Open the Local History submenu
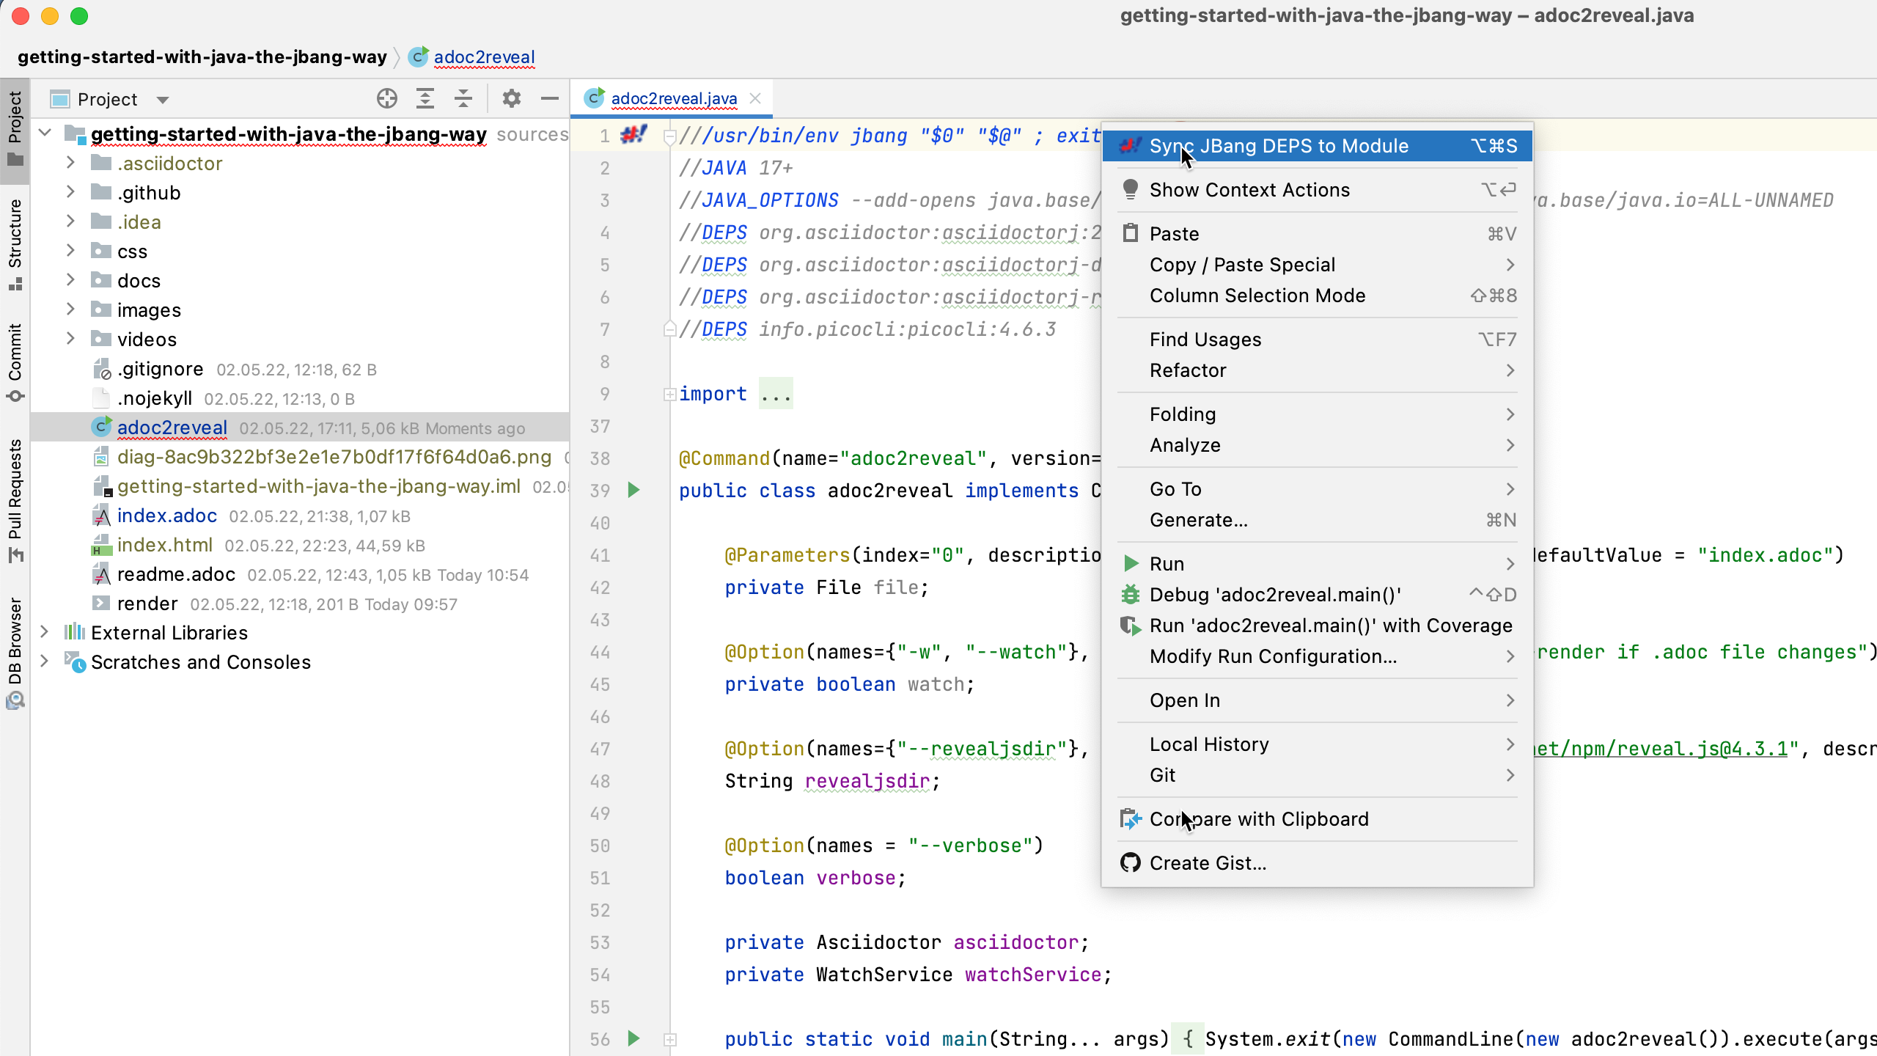 coord(1318,744)
